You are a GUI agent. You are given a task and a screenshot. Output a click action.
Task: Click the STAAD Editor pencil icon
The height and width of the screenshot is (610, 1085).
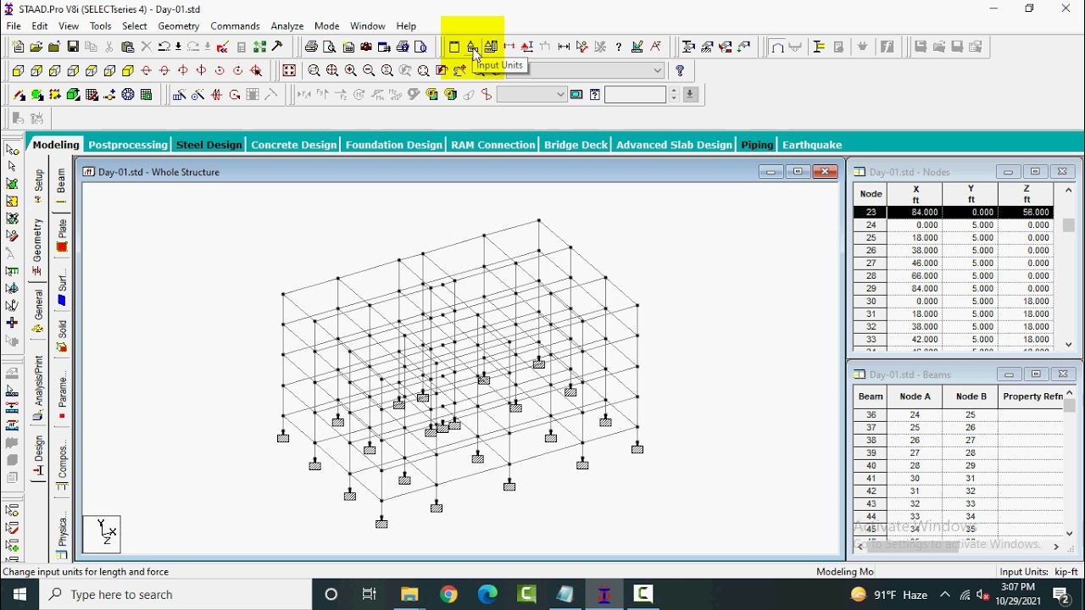[222, 47]
